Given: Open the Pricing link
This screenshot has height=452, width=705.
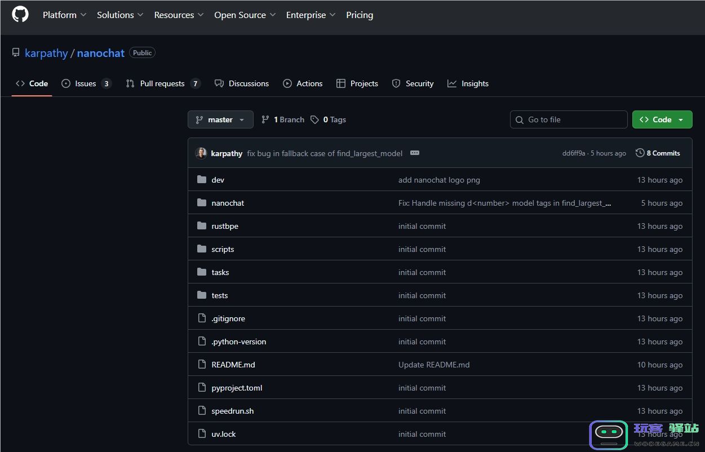Looking at the screenshot, I should [360, 15].
